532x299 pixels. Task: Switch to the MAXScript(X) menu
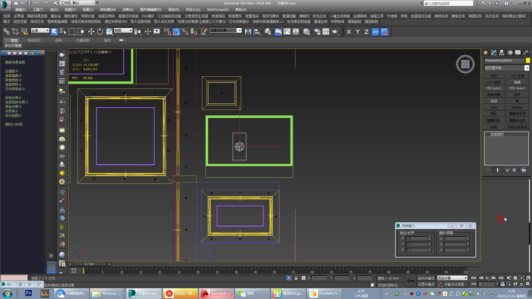(x=218, y=9)
